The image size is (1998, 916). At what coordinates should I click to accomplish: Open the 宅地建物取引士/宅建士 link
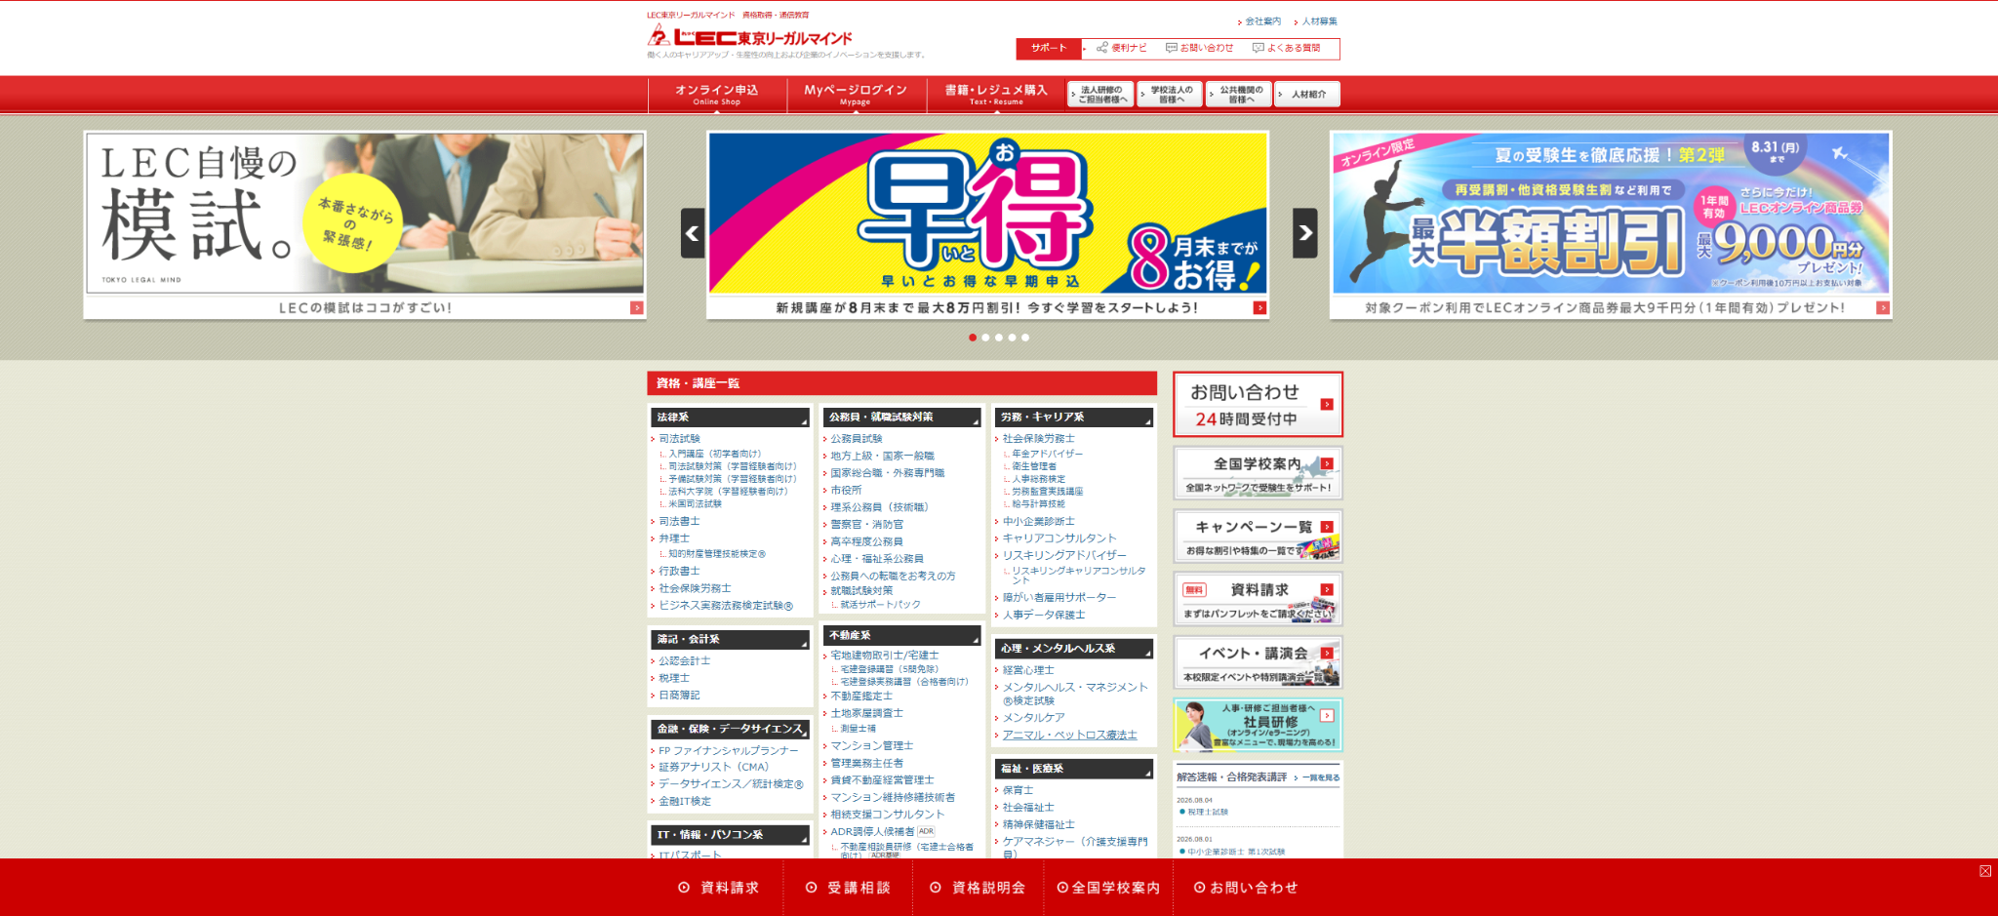pos(885,656)
